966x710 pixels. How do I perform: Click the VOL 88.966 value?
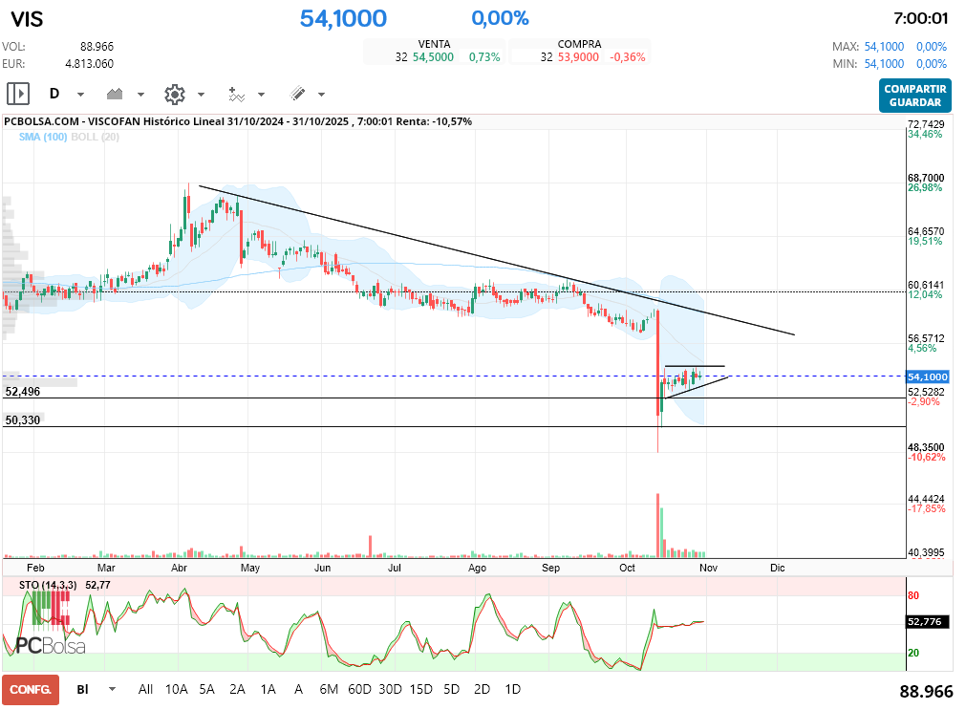pos(97,47)
